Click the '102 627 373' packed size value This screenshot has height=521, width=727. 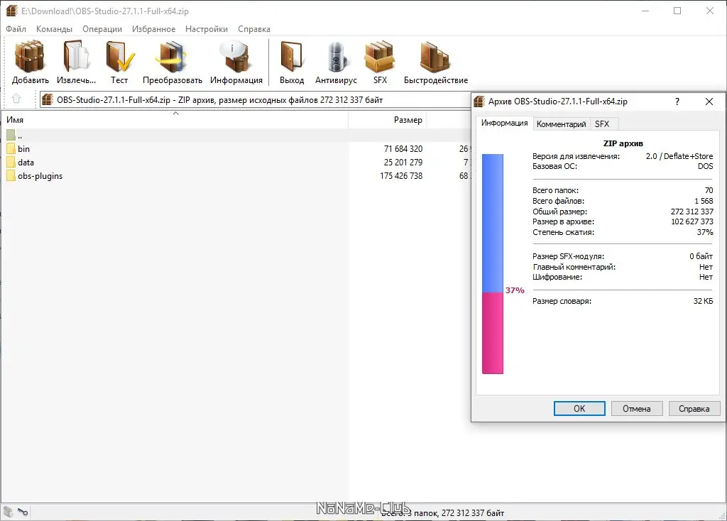pyautogui.click(x=692, y=221)
